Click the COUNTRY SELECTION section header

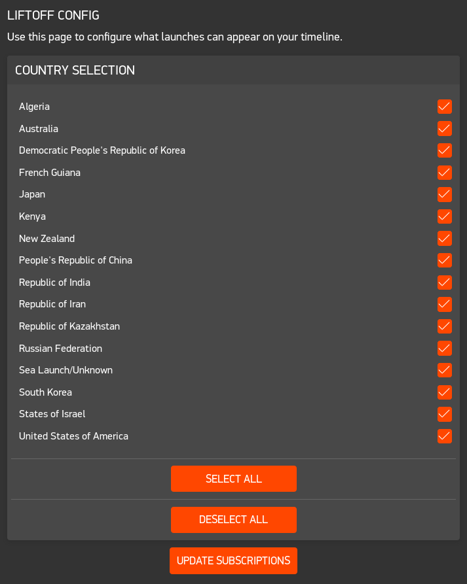pyautogui.click(x=75, y=70)
